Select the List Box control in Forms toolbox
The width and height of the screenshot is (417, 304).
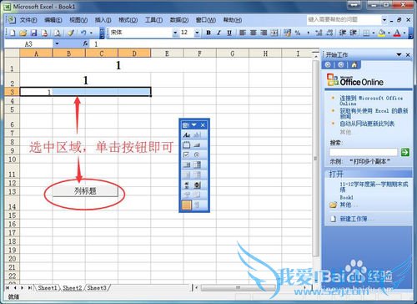pos(187,165)
